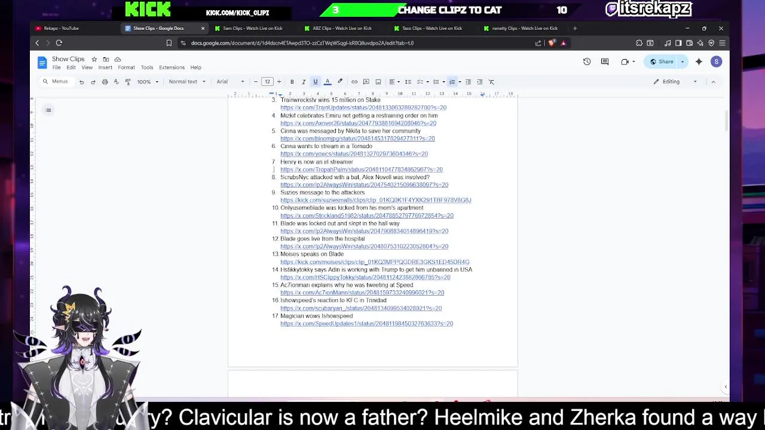Decrease indent of the selection
765x430 pixels.
[468, 82]
